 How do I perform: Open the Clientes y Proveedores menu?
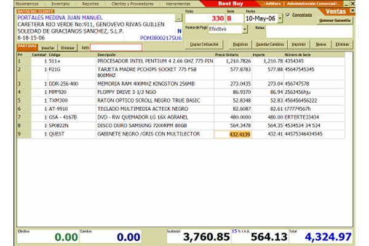[129, 4]
